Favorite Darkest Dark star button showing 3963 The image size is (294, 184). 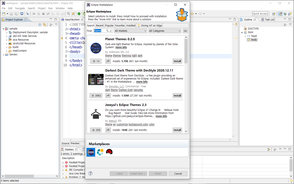(96, 96)
